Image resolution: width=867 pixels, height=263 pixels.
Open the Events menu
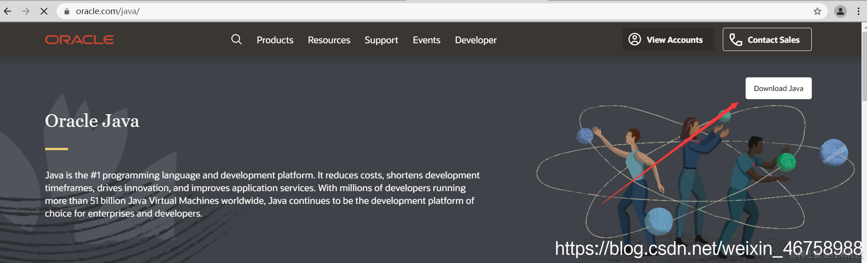(427, 40)
